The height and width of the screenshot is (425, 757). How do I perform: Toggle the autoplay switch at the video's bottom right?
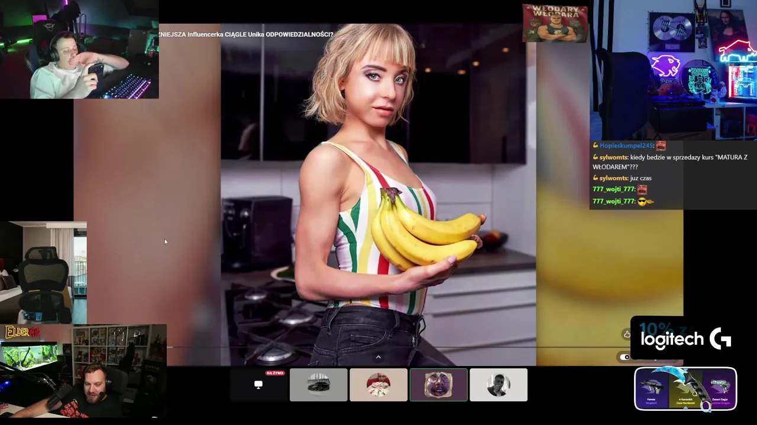625,357
